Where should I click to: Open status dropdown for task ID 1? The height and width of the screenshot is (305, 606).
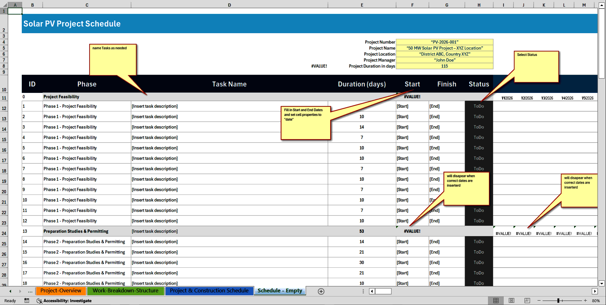(478, 106)
